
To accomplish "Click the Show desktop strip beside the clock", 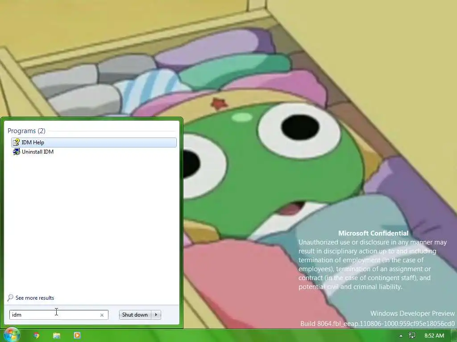I will [x=453, y=336].
